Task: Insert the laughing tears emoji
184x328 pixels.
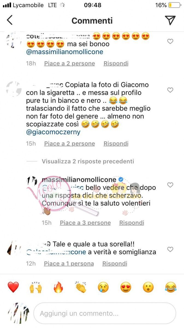Action: click(171, 287)
